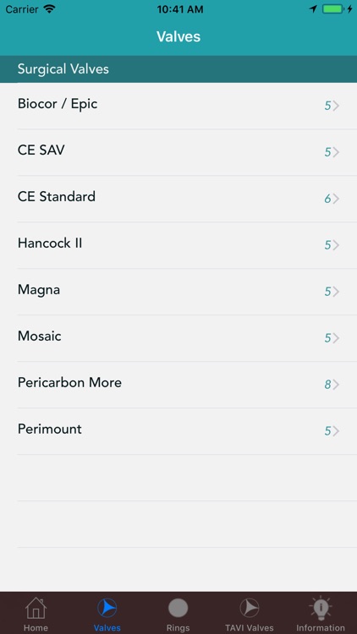Viewport: 357px width, 634px height.
Task: Open the Magna valve entry
Action: point(178,292)
